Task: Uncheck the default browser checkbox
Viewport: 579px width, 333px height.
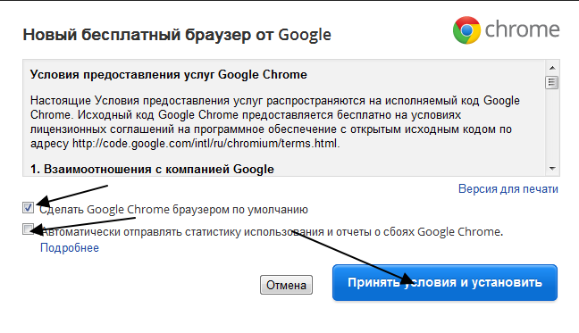Action: pyautogui.click(x=28, y=208)
